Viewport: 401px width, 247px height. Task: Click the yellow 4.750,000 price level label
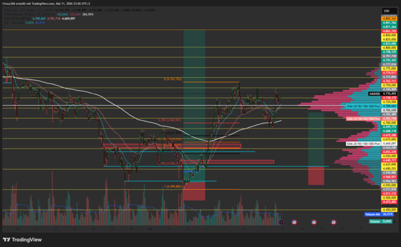(x=389, y=85)
